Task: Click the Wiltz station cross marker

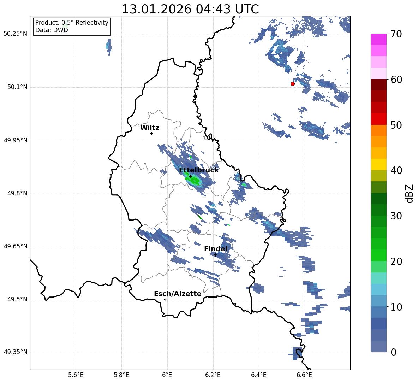Action: [x=152, y=134]
